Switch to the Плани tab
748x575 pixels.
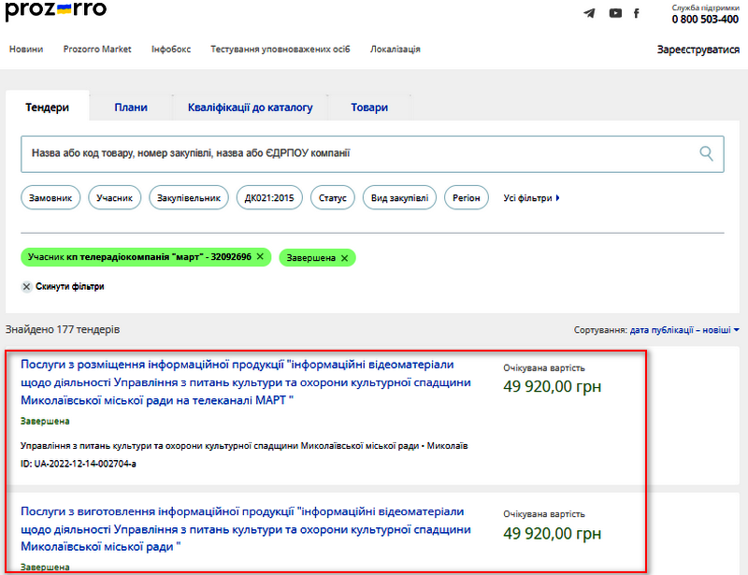coord(131,108)
